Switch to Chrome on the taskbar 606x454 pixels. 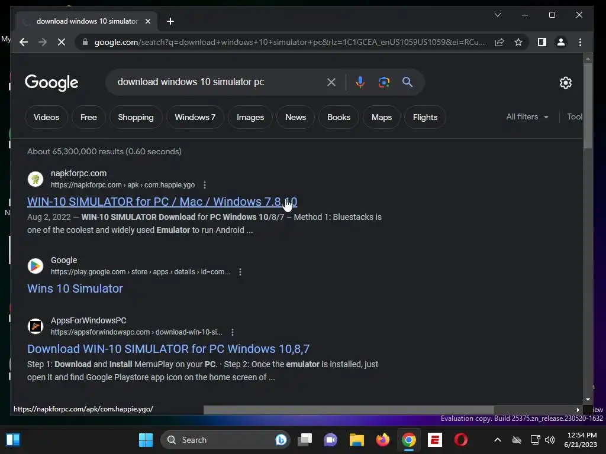pyautogui.click(x=409, y=440)
